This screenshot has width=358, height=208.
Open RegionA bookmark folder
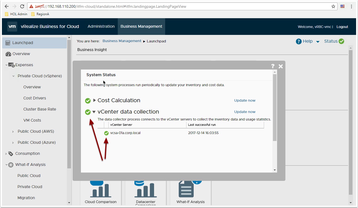(x=40, y=14)
